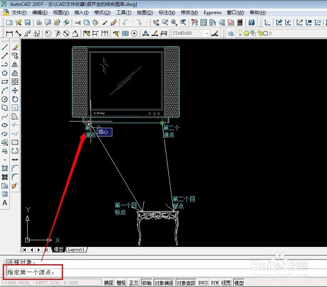Open the QuickCalc calculator icon
Image resolution: width=327 pixels, height=287 pixels.
(240, 22)
